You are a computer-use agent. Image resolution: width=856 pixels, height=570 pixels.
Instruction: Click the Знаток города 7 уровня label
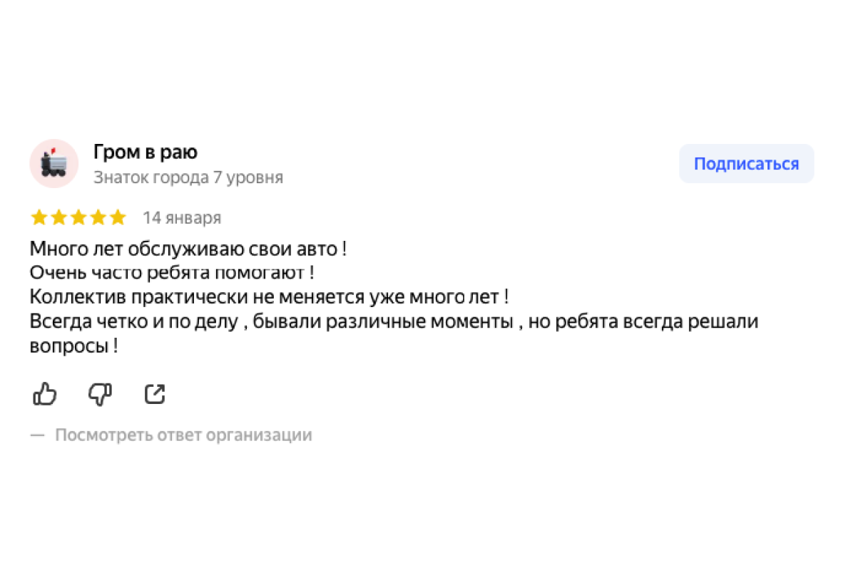click(x=188, y=177)
